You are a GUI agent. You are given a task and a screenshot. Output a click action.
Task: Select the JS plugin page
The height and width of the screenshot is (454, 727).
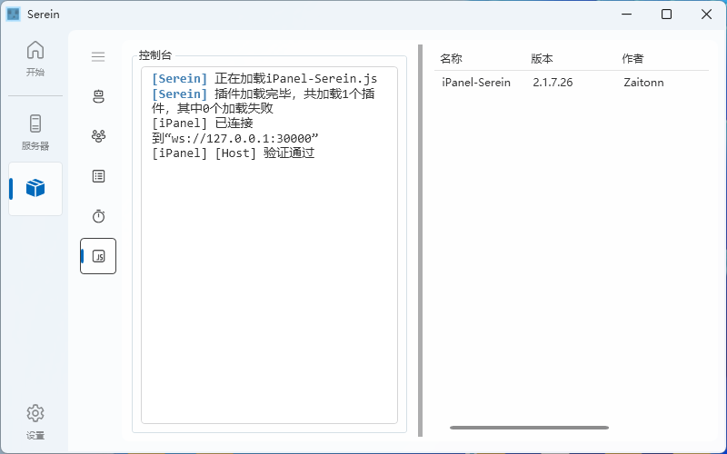click(98, 256)
